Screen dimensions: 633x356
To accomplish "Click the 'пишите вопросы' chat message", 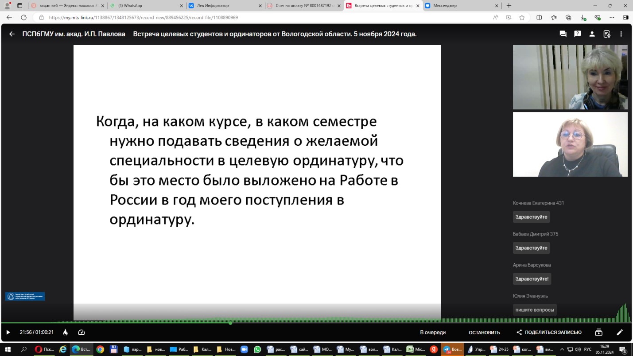I will [x=535, y=310].
